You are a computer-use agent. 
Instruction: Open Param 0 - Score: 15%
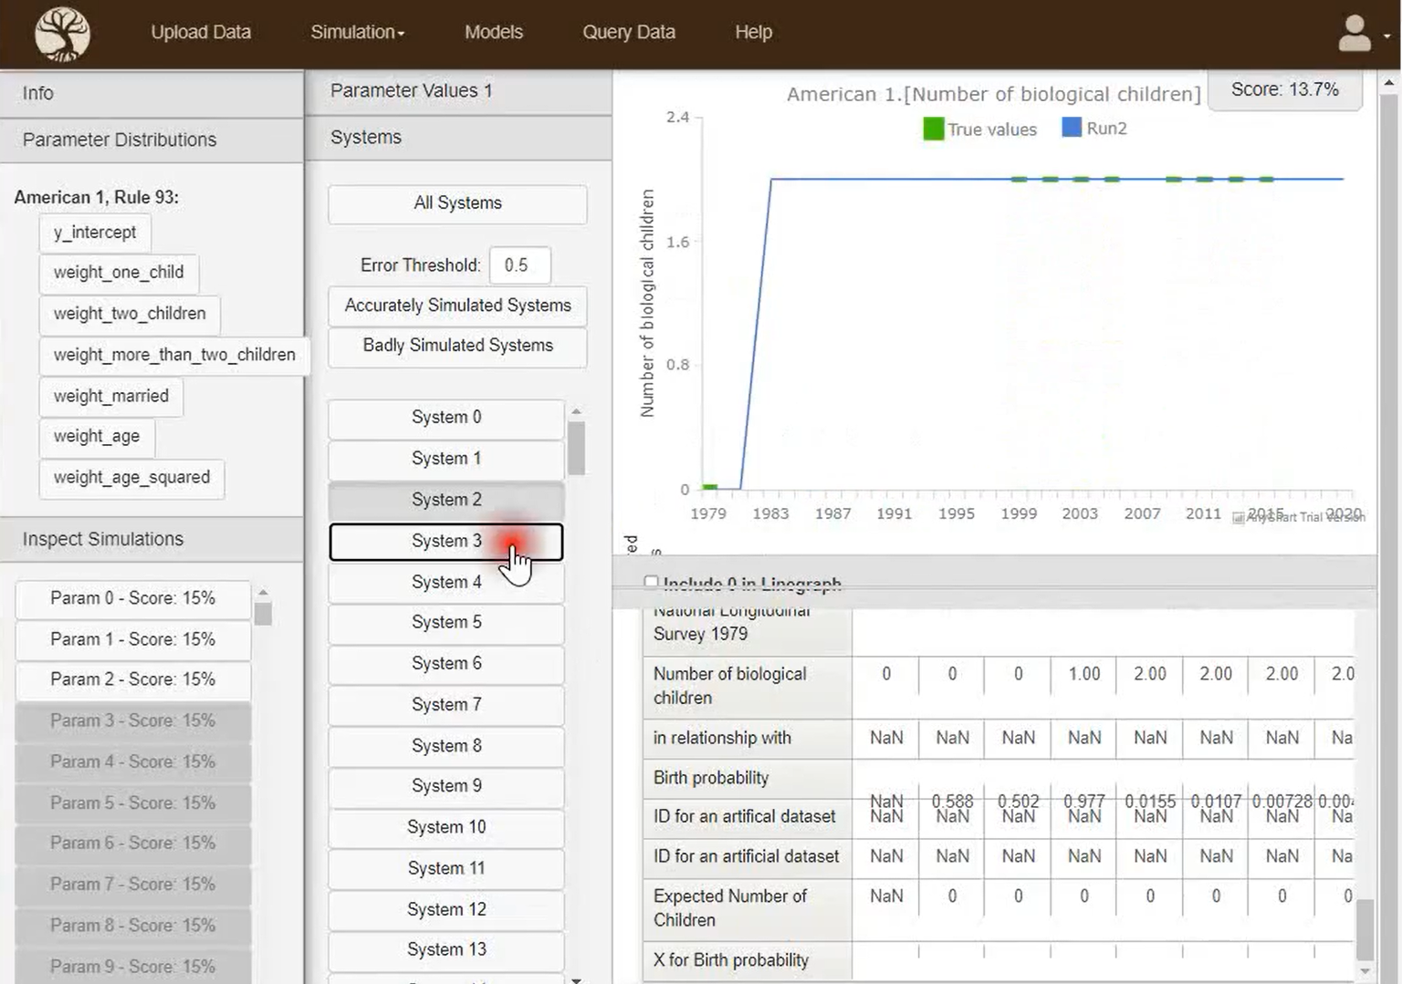point(133,598)
